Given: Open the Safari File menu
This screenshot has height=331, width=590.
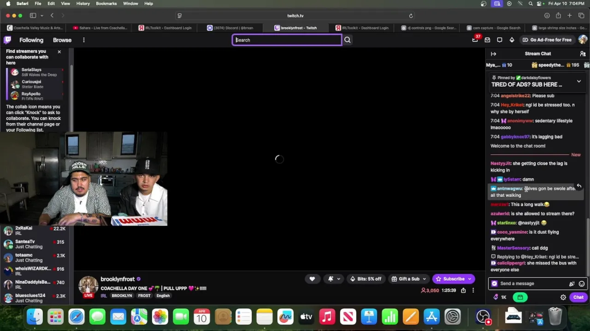Looking at the screenshot, I should 38,4.
